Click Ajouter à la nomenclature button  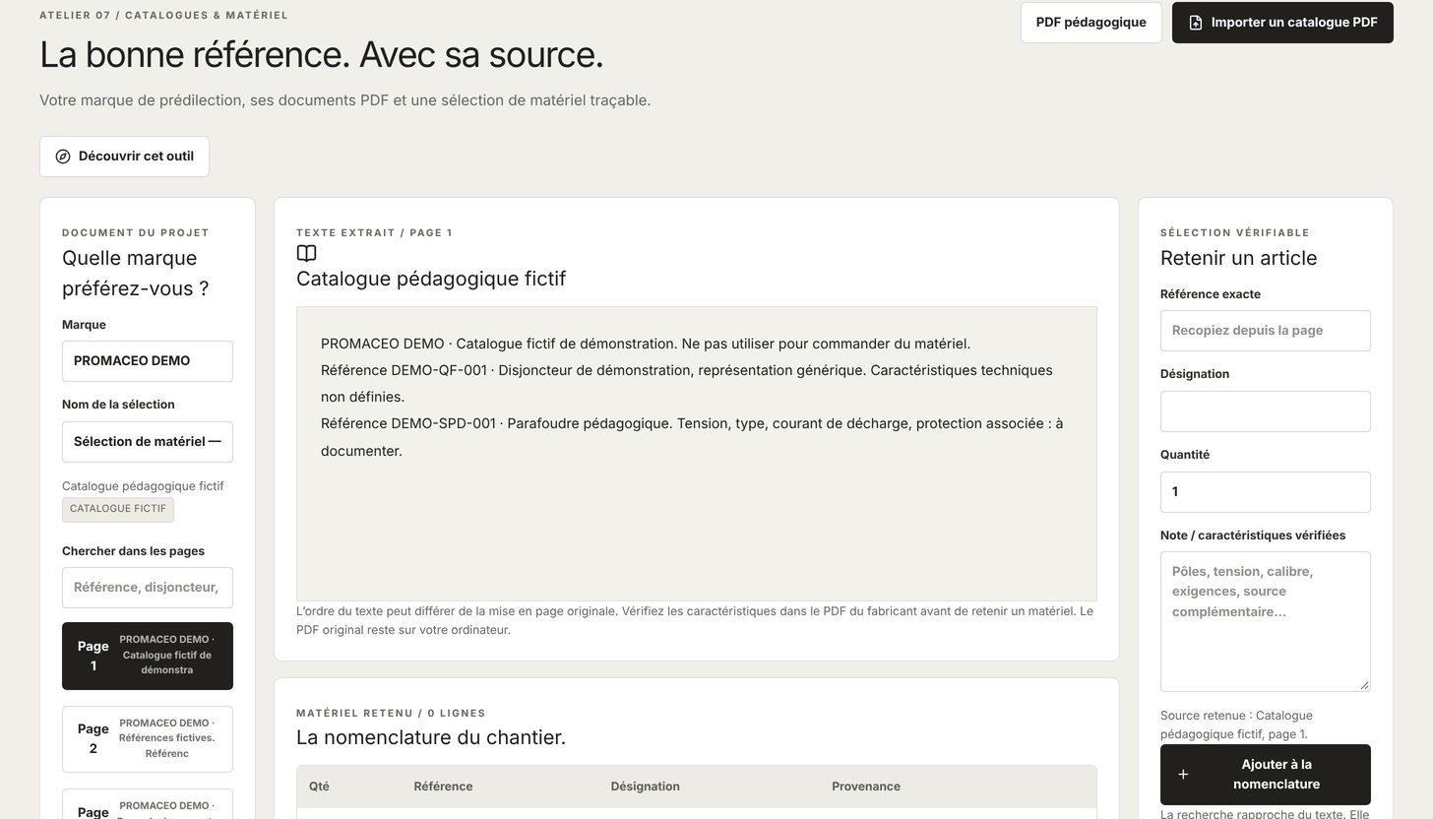tap(1265, 775)
